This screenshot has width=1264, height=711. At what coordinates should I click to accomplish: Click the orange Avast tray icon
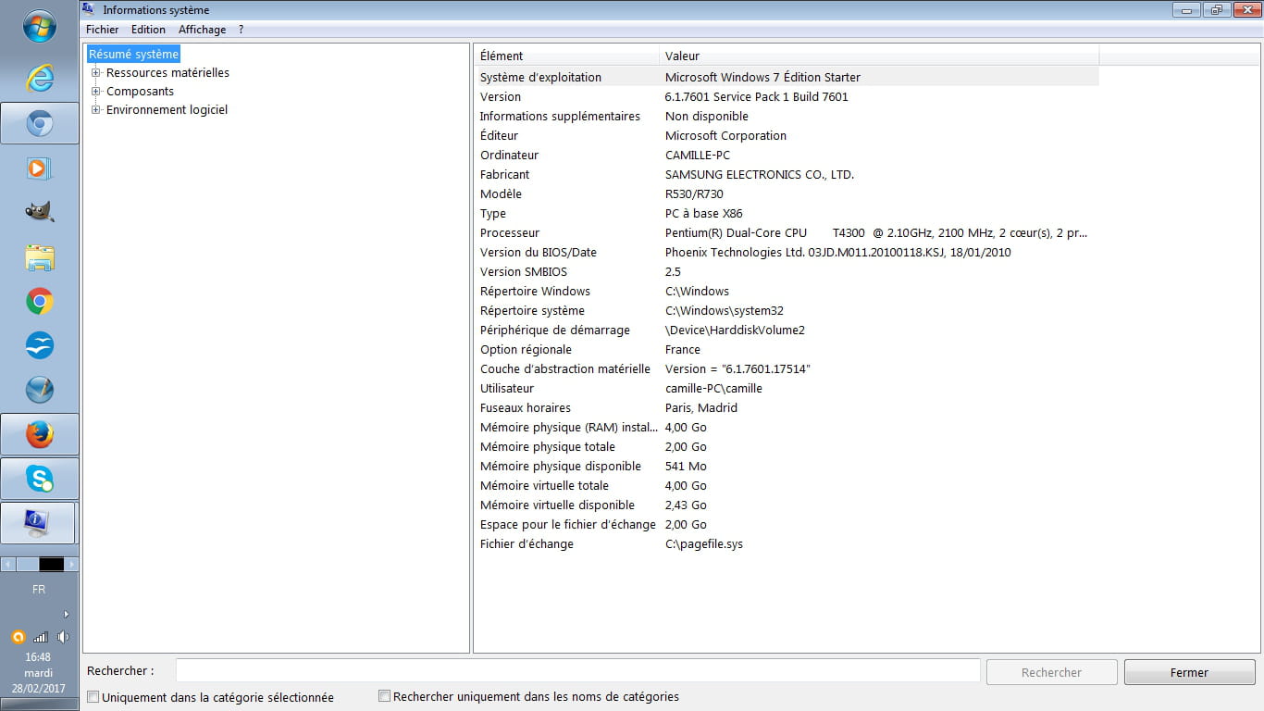[x=18, y=637]
